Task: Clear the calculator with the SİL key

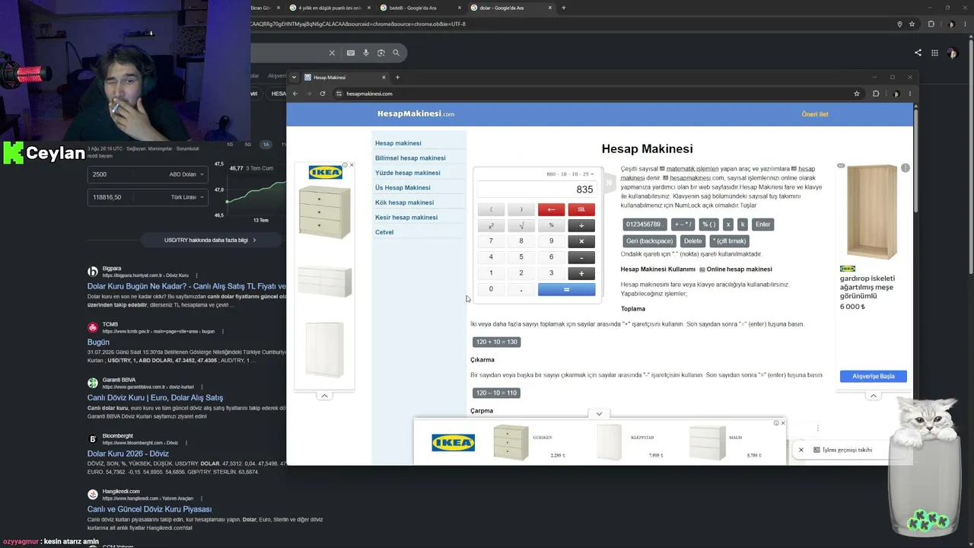Action: (x=581, y=209)
